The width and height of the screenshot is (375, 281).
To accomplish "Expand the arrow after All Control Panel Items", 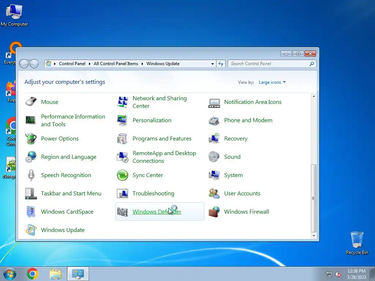I will (142, 64).
